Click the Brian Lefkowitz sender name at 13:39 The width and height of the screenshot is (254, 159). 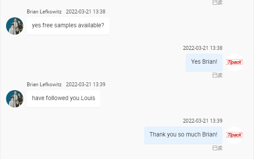44,84
